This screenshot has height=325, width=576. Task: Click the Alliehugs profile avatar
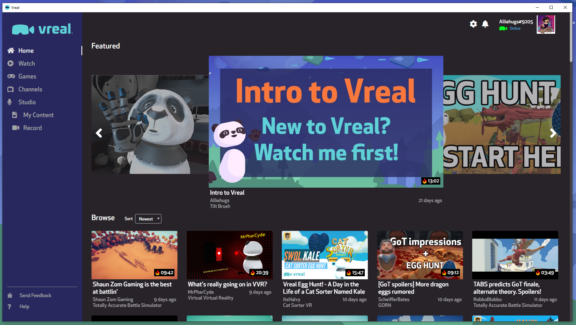click(x=546, y=25)
